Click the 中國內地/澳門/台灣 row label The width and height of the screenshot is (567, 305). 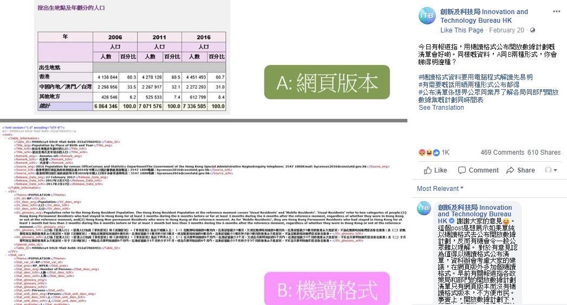point(65,87)
